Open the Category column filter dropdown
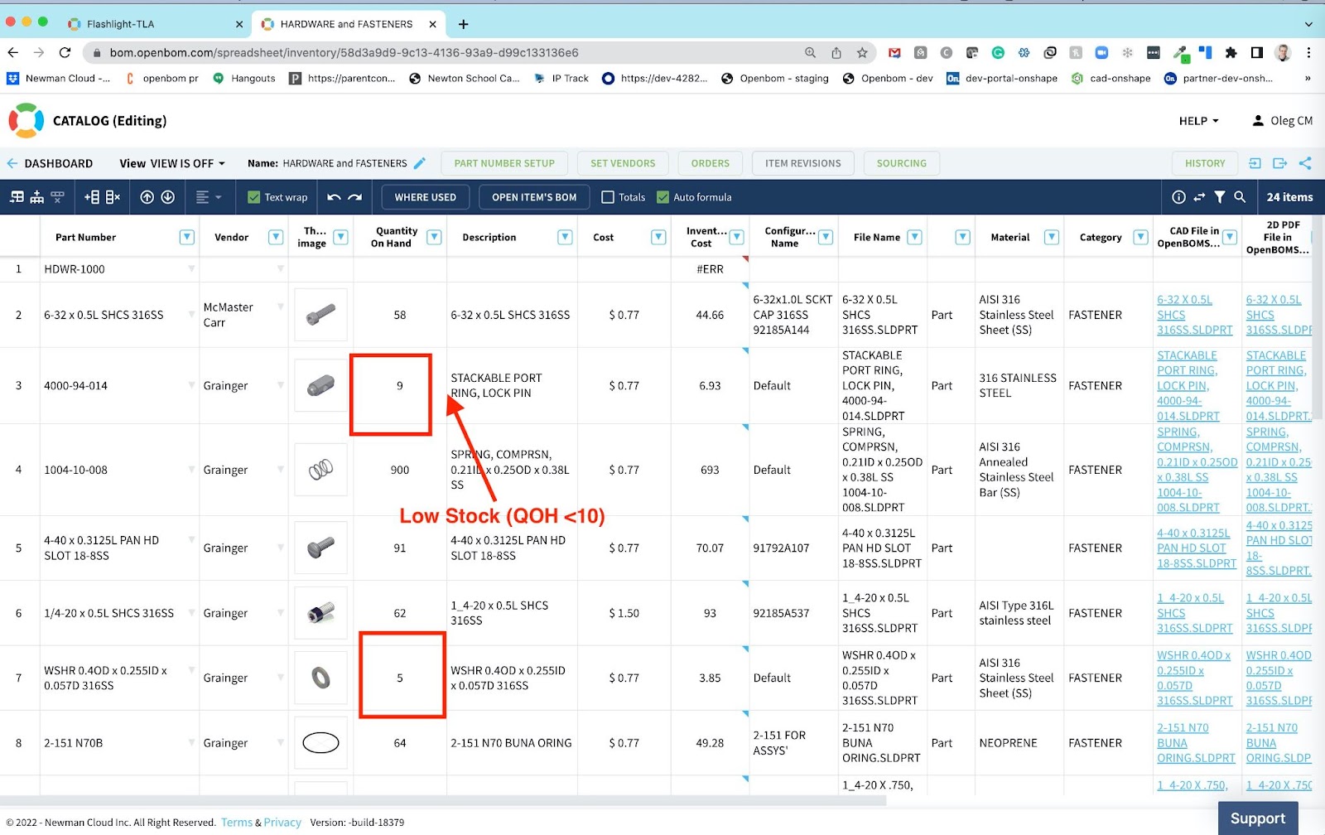The image size is (1325, 835). coord(1140,237)
